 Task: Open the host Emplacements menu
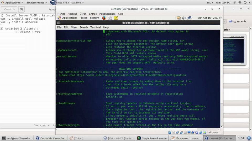[x=37, y=3]
